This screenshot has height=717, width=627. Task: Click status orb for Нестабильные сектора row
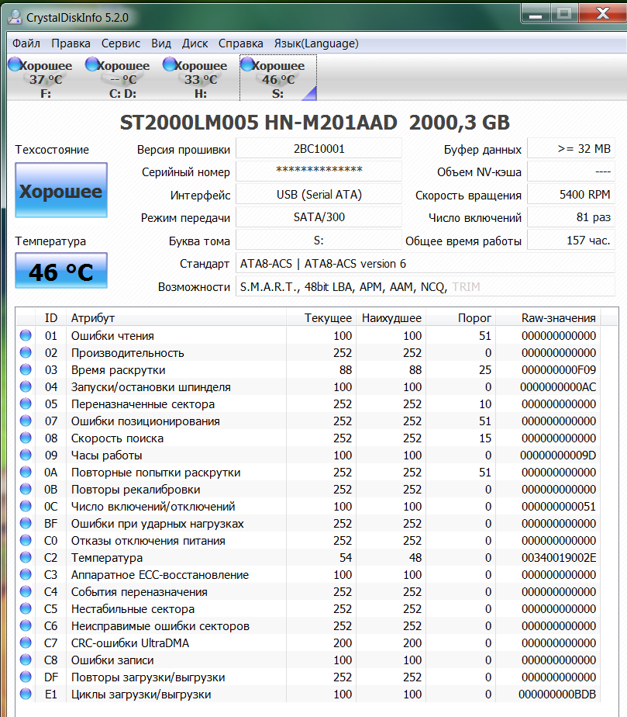click(x=26, y=608)
